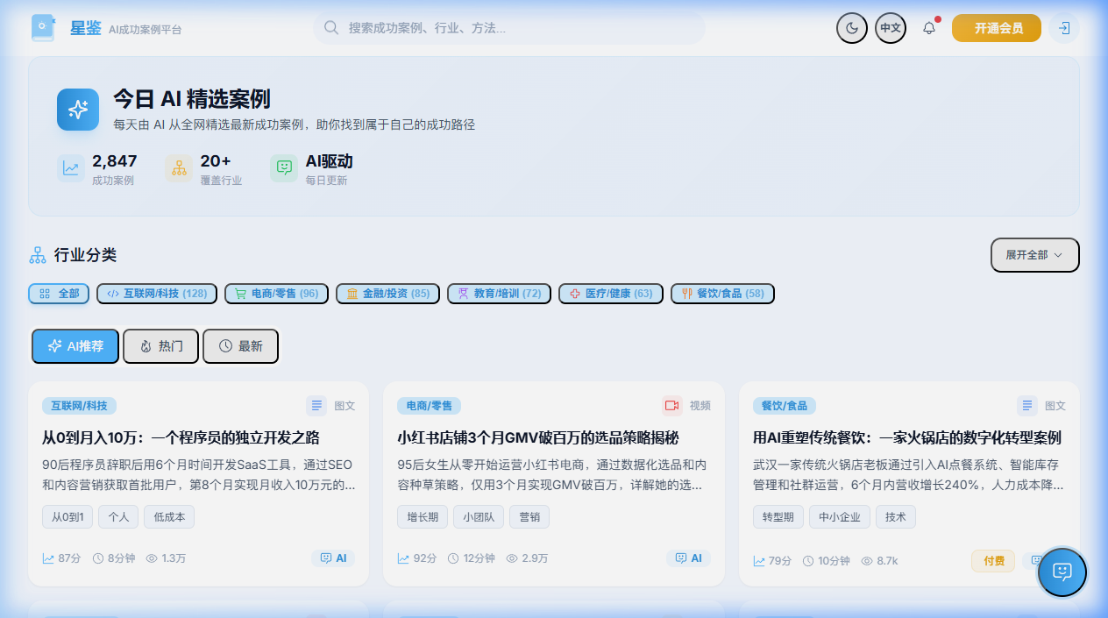Switch language using the 中文 toggle

[890, 28]
